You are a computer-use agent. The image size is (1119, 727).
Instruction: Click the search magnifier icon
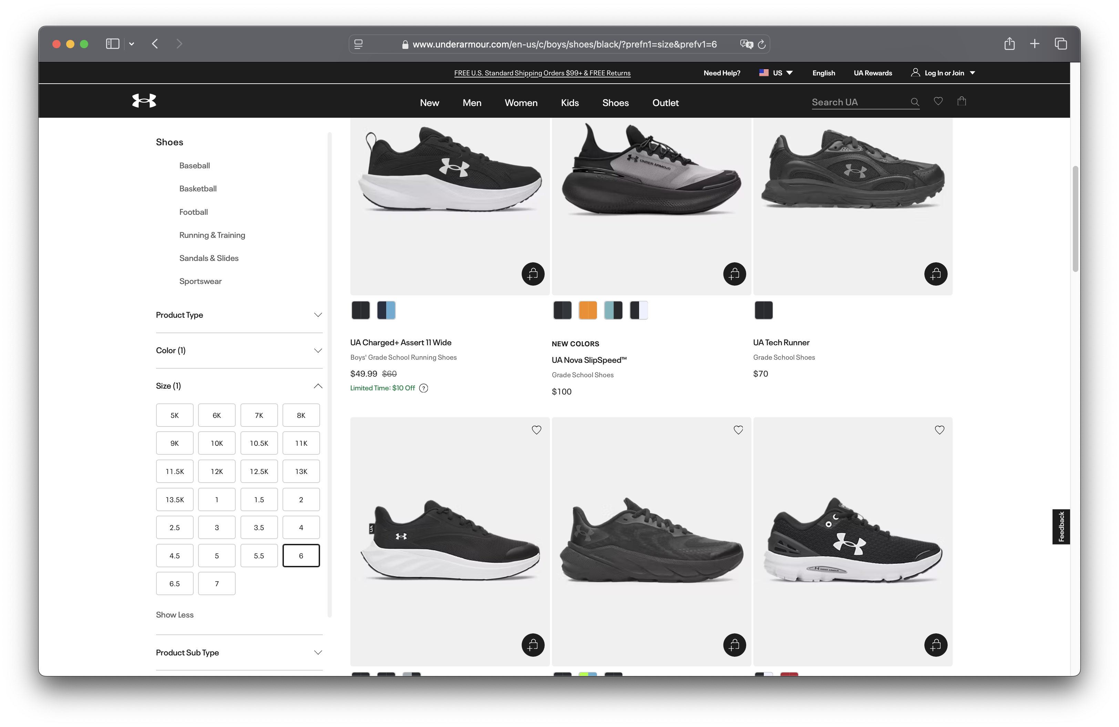click(x=914, y=102)
